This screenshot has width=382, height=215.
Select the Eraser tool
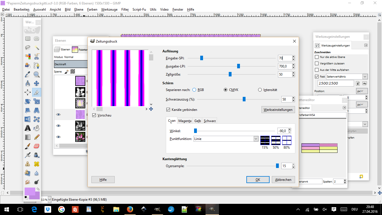point(37,146)
